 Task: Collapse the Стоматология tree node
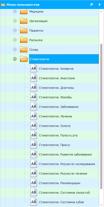click(15, 59)
